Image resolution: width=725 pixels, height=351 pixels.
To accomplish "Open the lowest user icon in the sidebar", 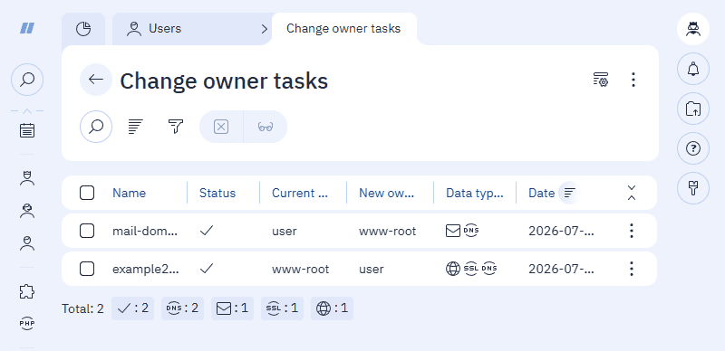I will pos(27,243).
